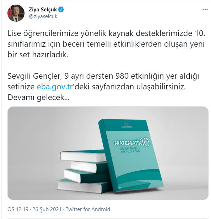This screenshot has width=211, height=219.
Task: Follow the eba.gov.tr link
Action: pyautogui.click(x=55, y=87)
